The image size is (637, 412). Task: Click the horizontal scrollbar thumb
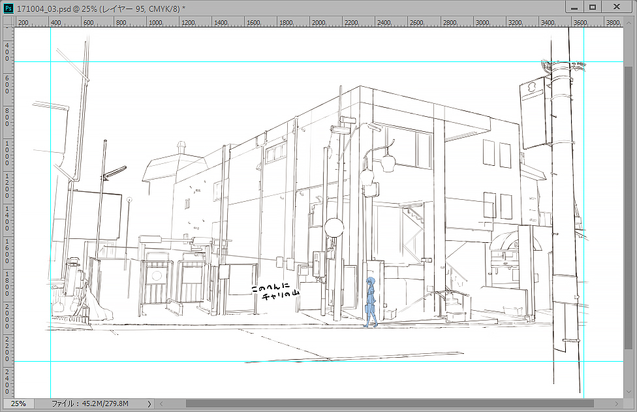click(390, 404)
